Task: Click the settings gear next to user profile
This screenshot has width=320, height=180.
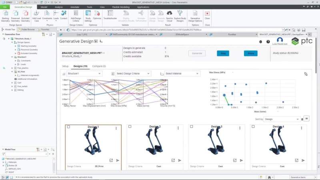Action: pyautogui.click(x=261, y=42)
